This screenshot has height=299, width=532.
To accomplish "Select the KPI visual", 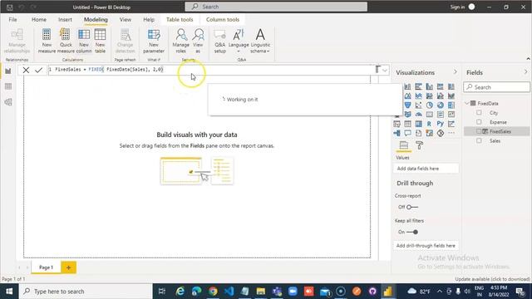I will tap(451, 115).
